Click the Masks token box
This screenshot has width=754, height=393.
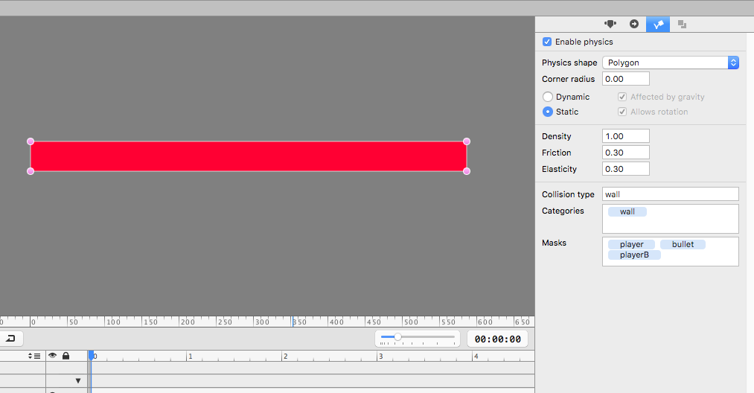(x=671, y=252)
